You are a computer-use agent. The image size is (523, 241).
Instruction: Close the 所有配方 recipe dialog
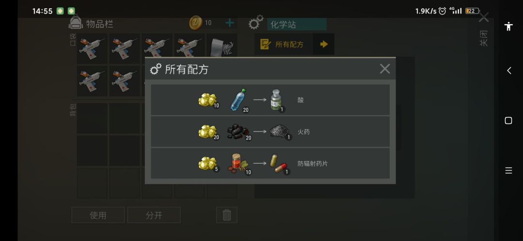pyautogui.click(x=385, y=69)
